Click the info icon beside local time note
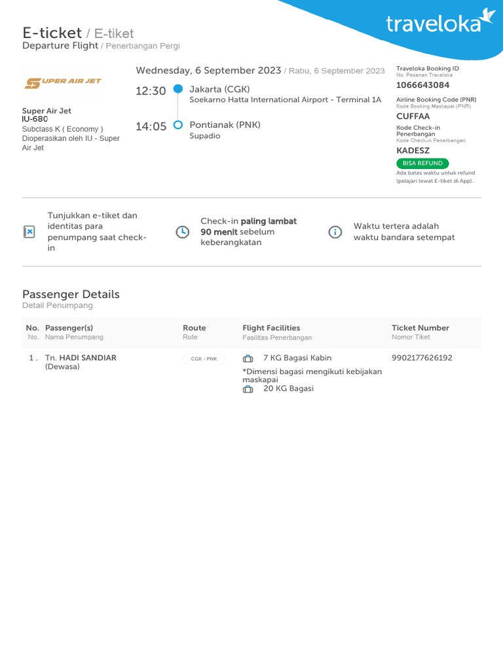 coord(335,232)
